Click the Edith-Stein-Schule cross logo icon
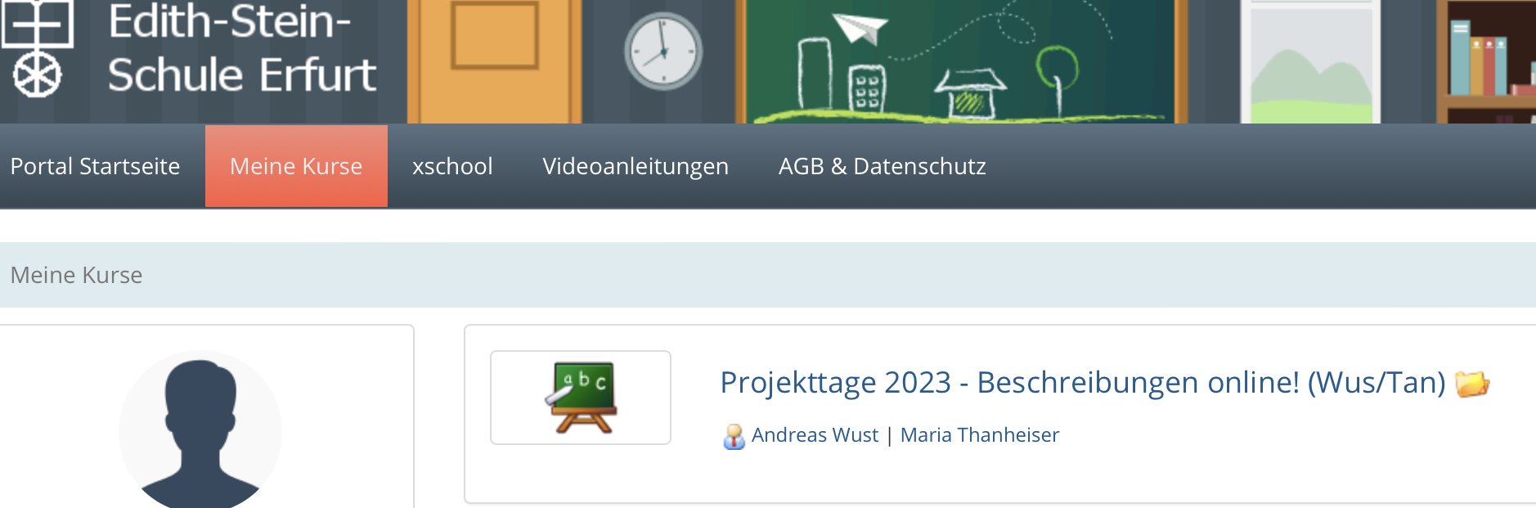 [37, 47]
